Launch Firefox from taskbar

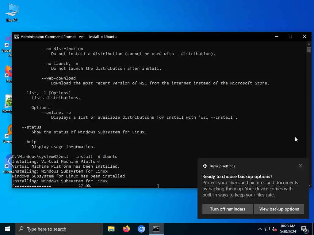(x=126, y=229)
